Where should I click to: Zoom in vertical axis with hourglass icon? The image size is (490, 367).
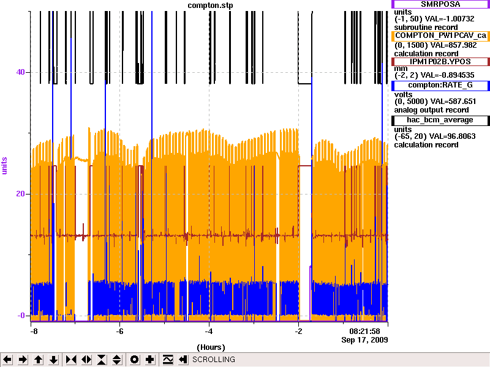(102, 360)
